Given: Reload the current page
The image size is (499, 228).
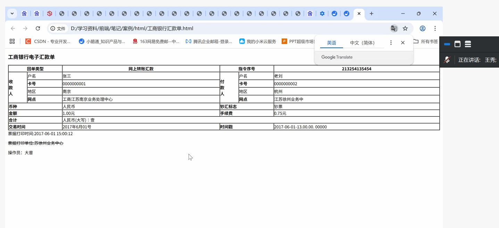Looking at the screenshot, I should pyautogui.click(x=38, y=28).
